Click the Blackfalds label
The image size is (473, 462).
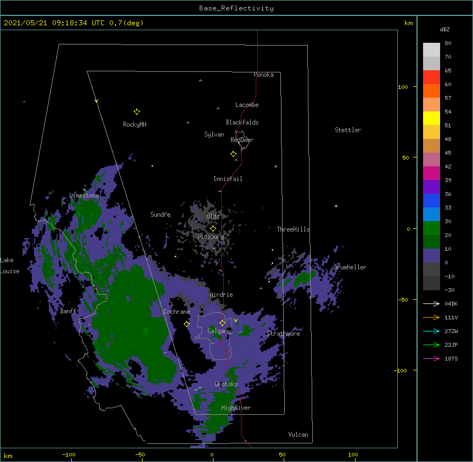242,122
